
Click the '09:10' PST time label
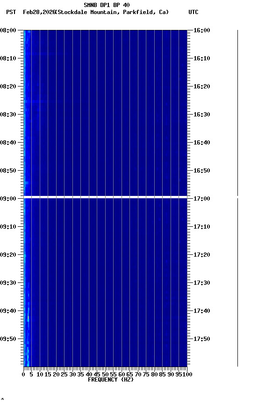point(8,227)
